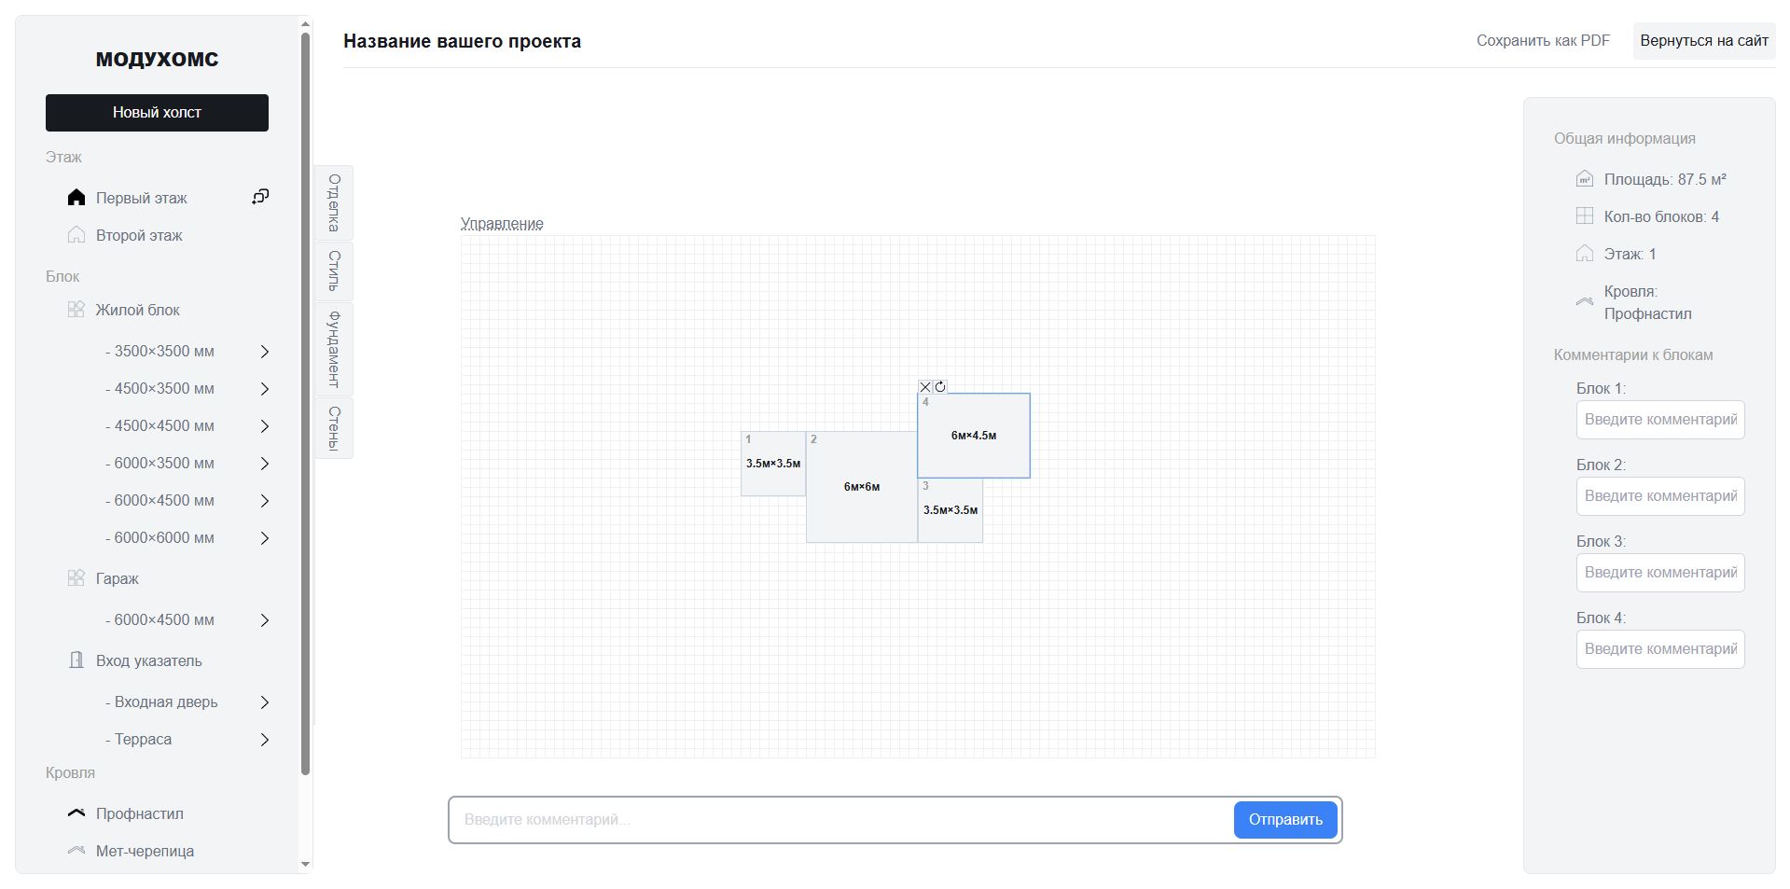
Task: Click the sidebar vertical scrollbar
Action: pos(305,401)
